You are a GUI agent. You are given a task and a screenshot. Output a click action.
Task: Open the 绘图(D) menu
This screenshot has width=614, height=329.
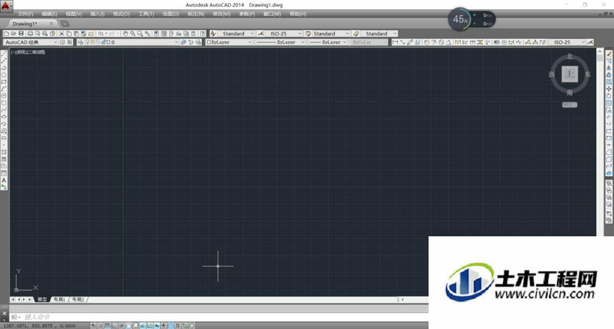[x=171, y=14]
